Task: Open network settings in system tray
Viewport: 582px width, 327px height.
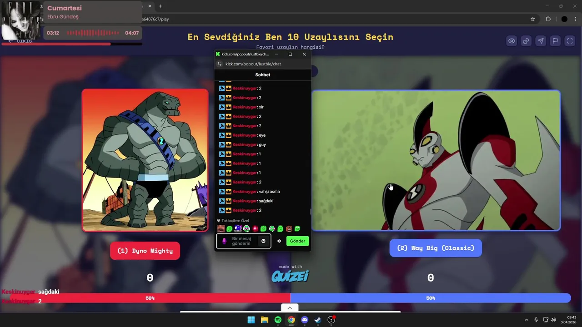Action: 546,320
